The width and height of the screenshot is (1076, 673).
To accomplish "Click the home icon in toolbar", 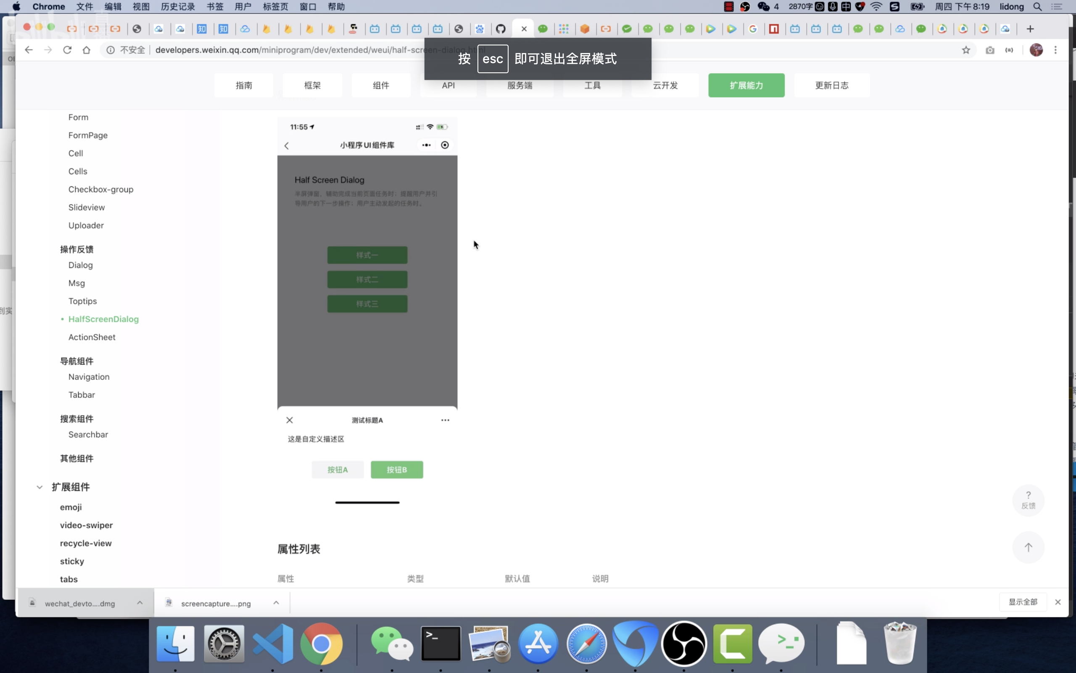I will click(87, 50).
